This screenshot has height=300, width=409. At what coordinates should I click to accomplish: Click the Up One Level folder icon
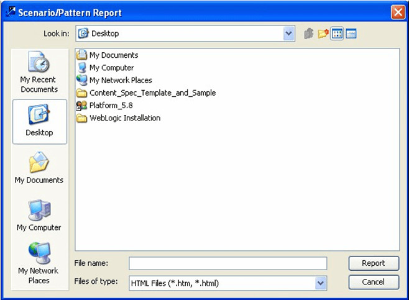(309, 34)
